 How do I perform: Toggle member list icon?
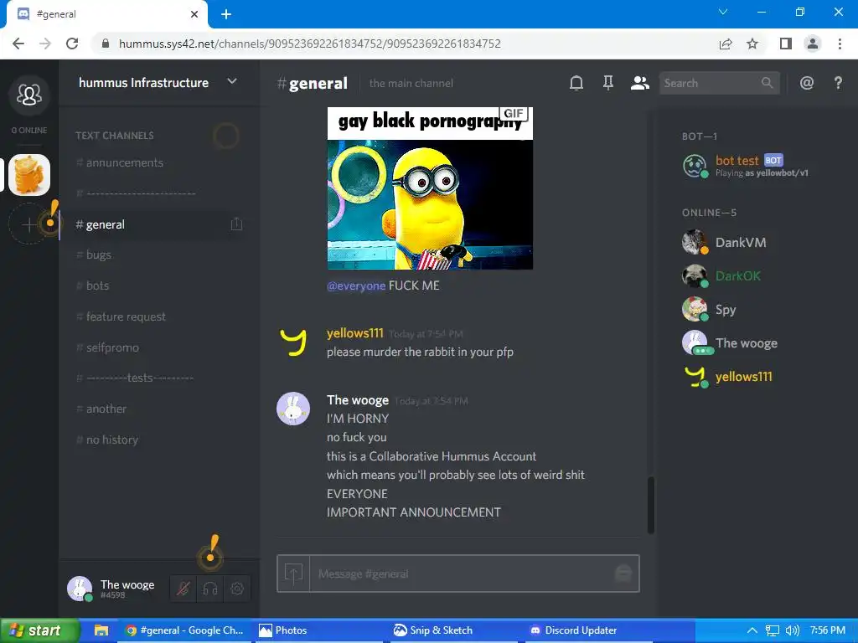click(639, 83)
